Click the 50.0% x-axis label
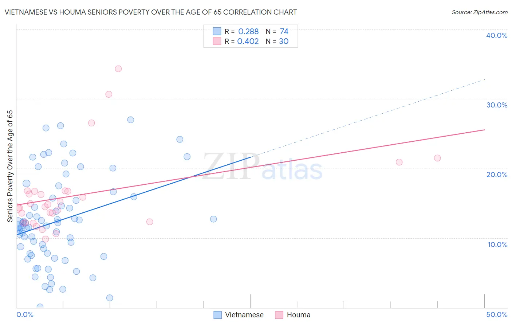512x325 pixels. point(497,314)
